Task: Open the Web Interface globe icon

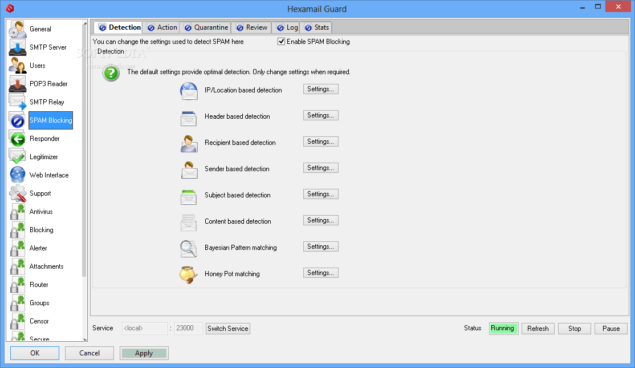Action: 18,175
